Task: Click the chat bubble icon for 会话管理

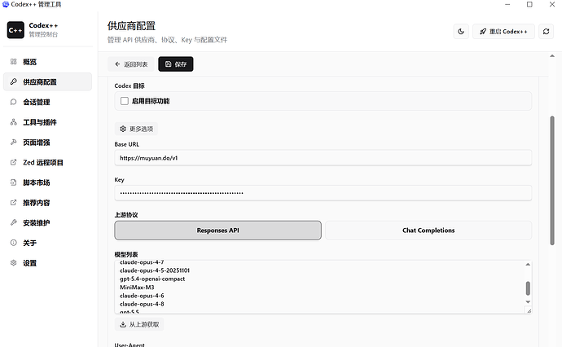Action: click(x=14, y=102)
